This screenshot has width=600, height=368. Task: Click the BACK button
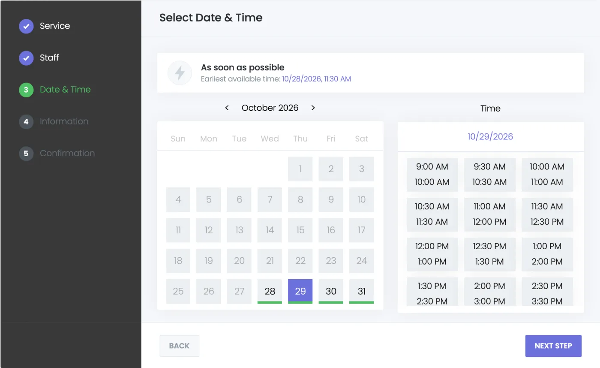pyautogui.click(x=180, y=346)
